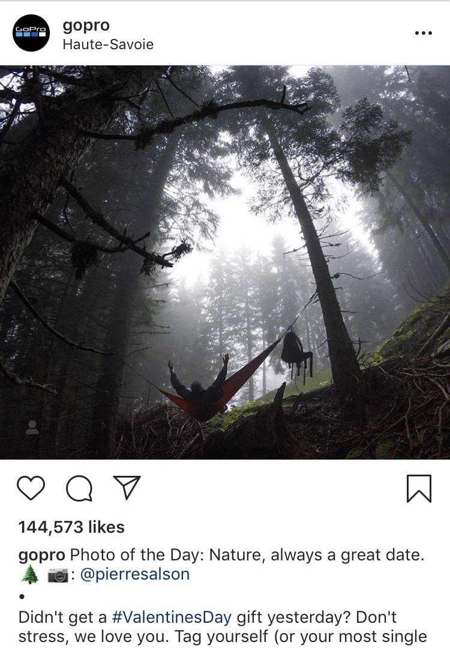View the list of 144,573 likes
Image resolution: width=450 pixels, height=648 pixels.
[x=71, y=527]
